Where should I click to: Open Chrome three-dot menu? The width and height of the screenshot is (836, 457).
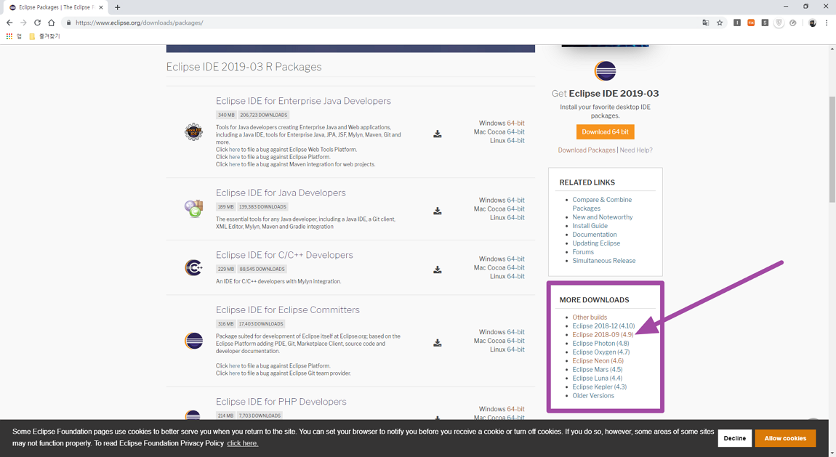tap(827, 23)
